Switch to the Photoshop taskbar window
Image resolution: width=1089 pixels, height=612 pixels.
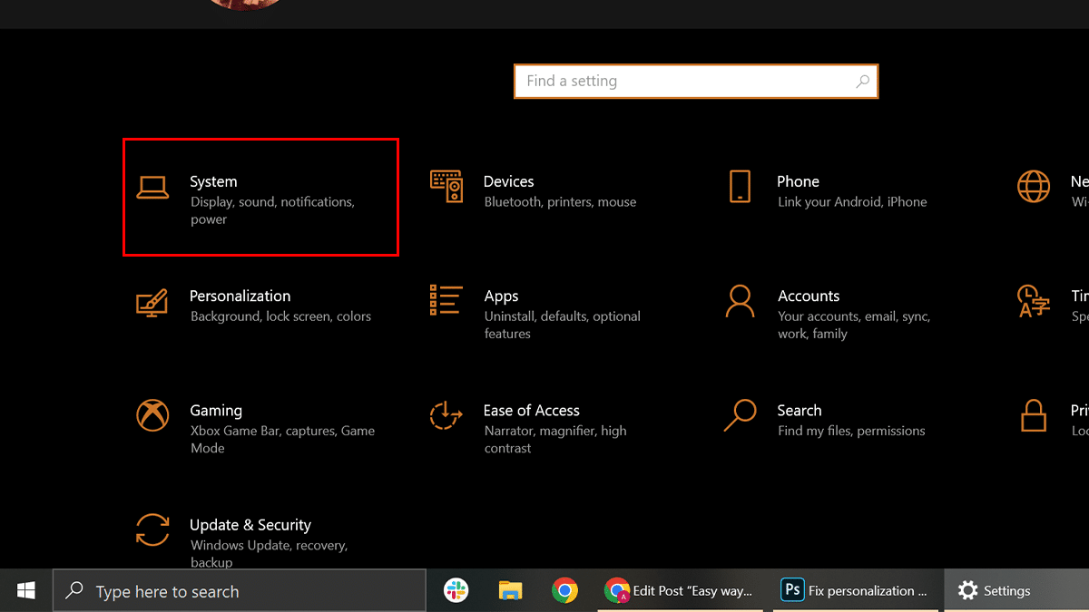[x=855, y=591]
